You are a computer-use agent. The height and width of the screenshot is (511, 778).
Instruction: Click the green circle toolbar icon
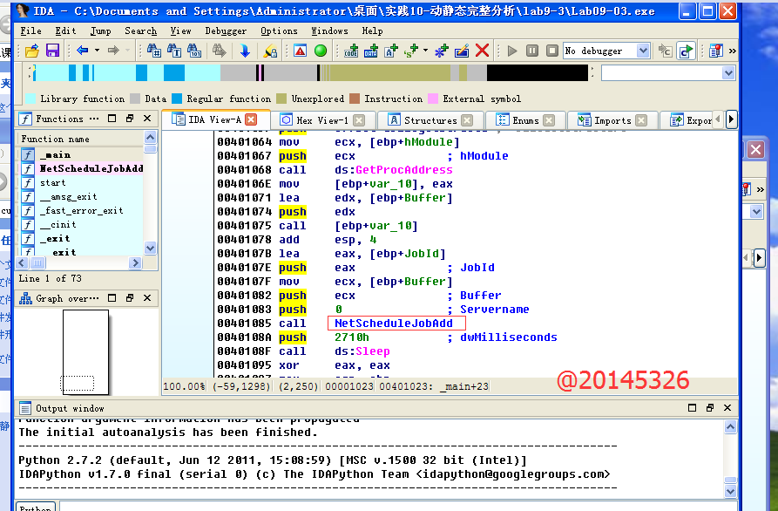pos(320,51)
